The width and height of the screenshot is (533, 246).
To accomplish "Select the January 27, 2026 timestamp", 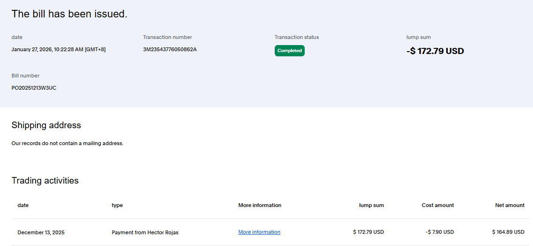I will pos(58,49).
